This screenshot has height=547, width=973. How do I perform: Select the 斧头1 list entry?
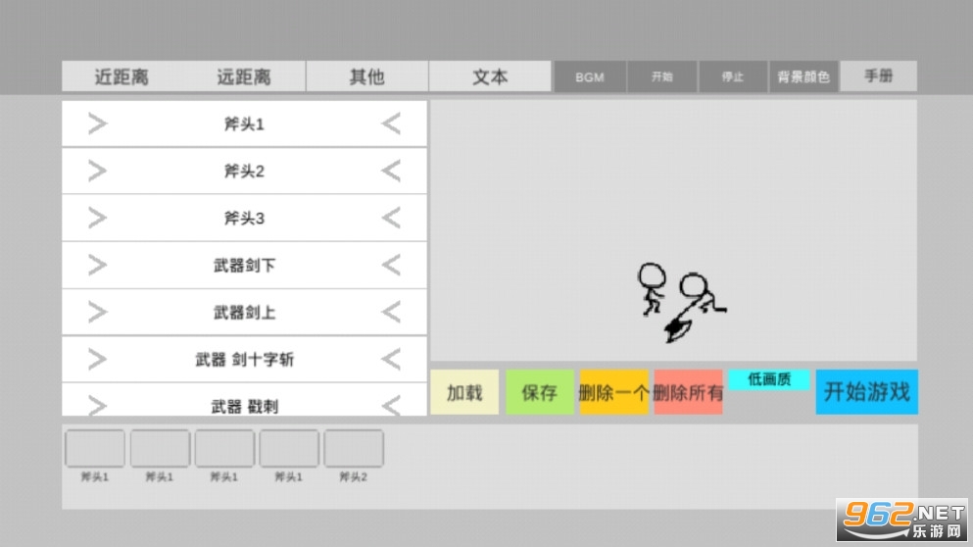[x=245, y=124]
